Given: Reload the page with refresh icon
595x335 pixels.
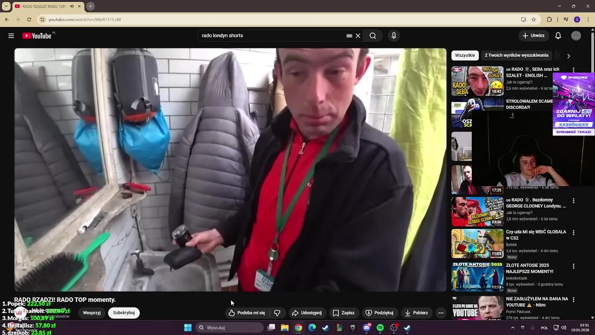Looking at the screenshot, I should 29,20.
